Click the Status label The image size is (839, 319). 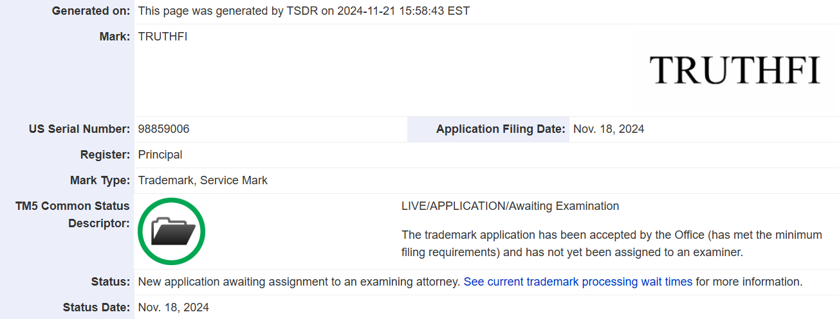tap(111, 282)
